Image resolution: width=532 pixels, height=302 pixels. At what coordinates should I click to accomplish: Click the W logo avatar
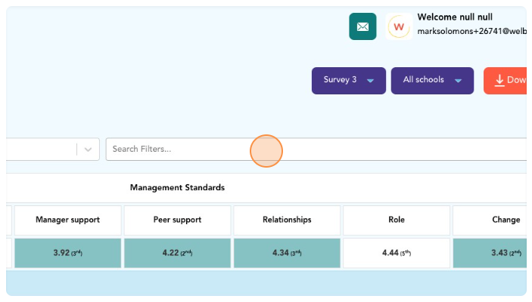pyautogui.click(x=399, y=27)
